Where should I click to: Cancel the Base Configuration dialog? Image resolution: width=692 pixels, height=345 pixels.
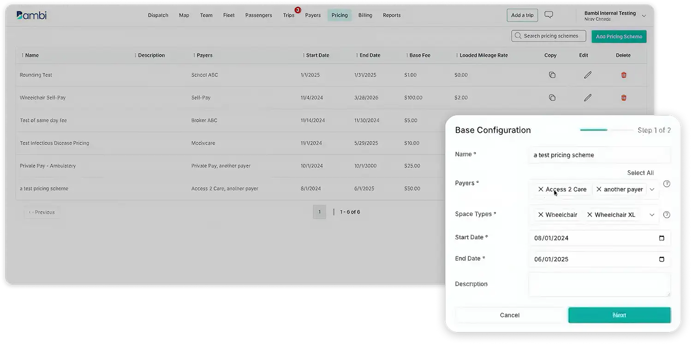(510, 315)
